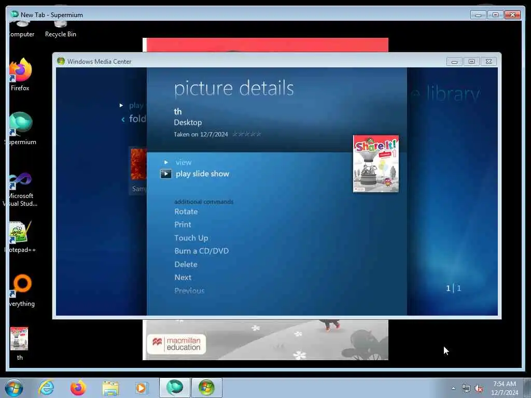The image size is (531, 398).
Task: Minimize the Supermium window
Action: (x=478, y=15)
